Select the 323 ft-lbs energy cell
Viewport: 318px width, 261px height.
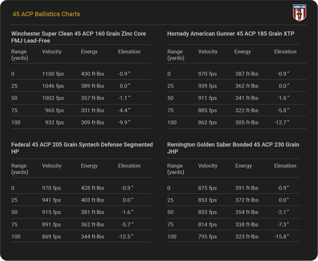click(x=247, y=237)
